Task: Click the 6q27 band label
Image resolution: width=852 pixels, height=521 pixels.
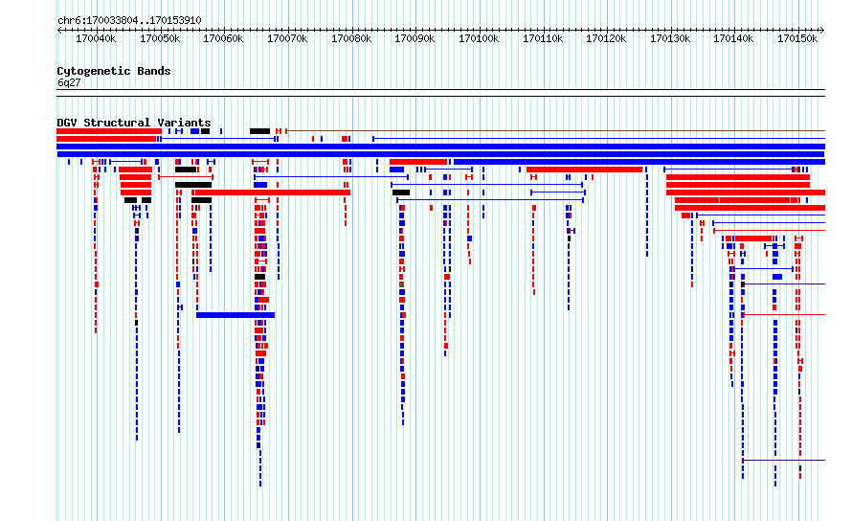Action: 69,82
